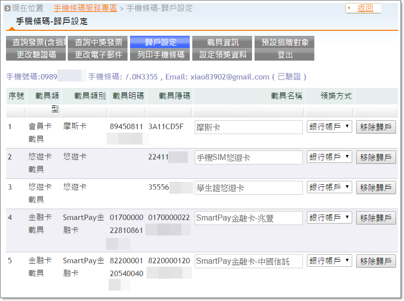Open the 預設捐贈對象 tab
Image resolution: width=404 pixels, height=301 pixels.
284,42
